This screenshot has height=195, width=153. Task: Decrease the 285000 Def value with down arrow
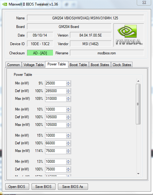pyautogui.click(x=68, y=92)
